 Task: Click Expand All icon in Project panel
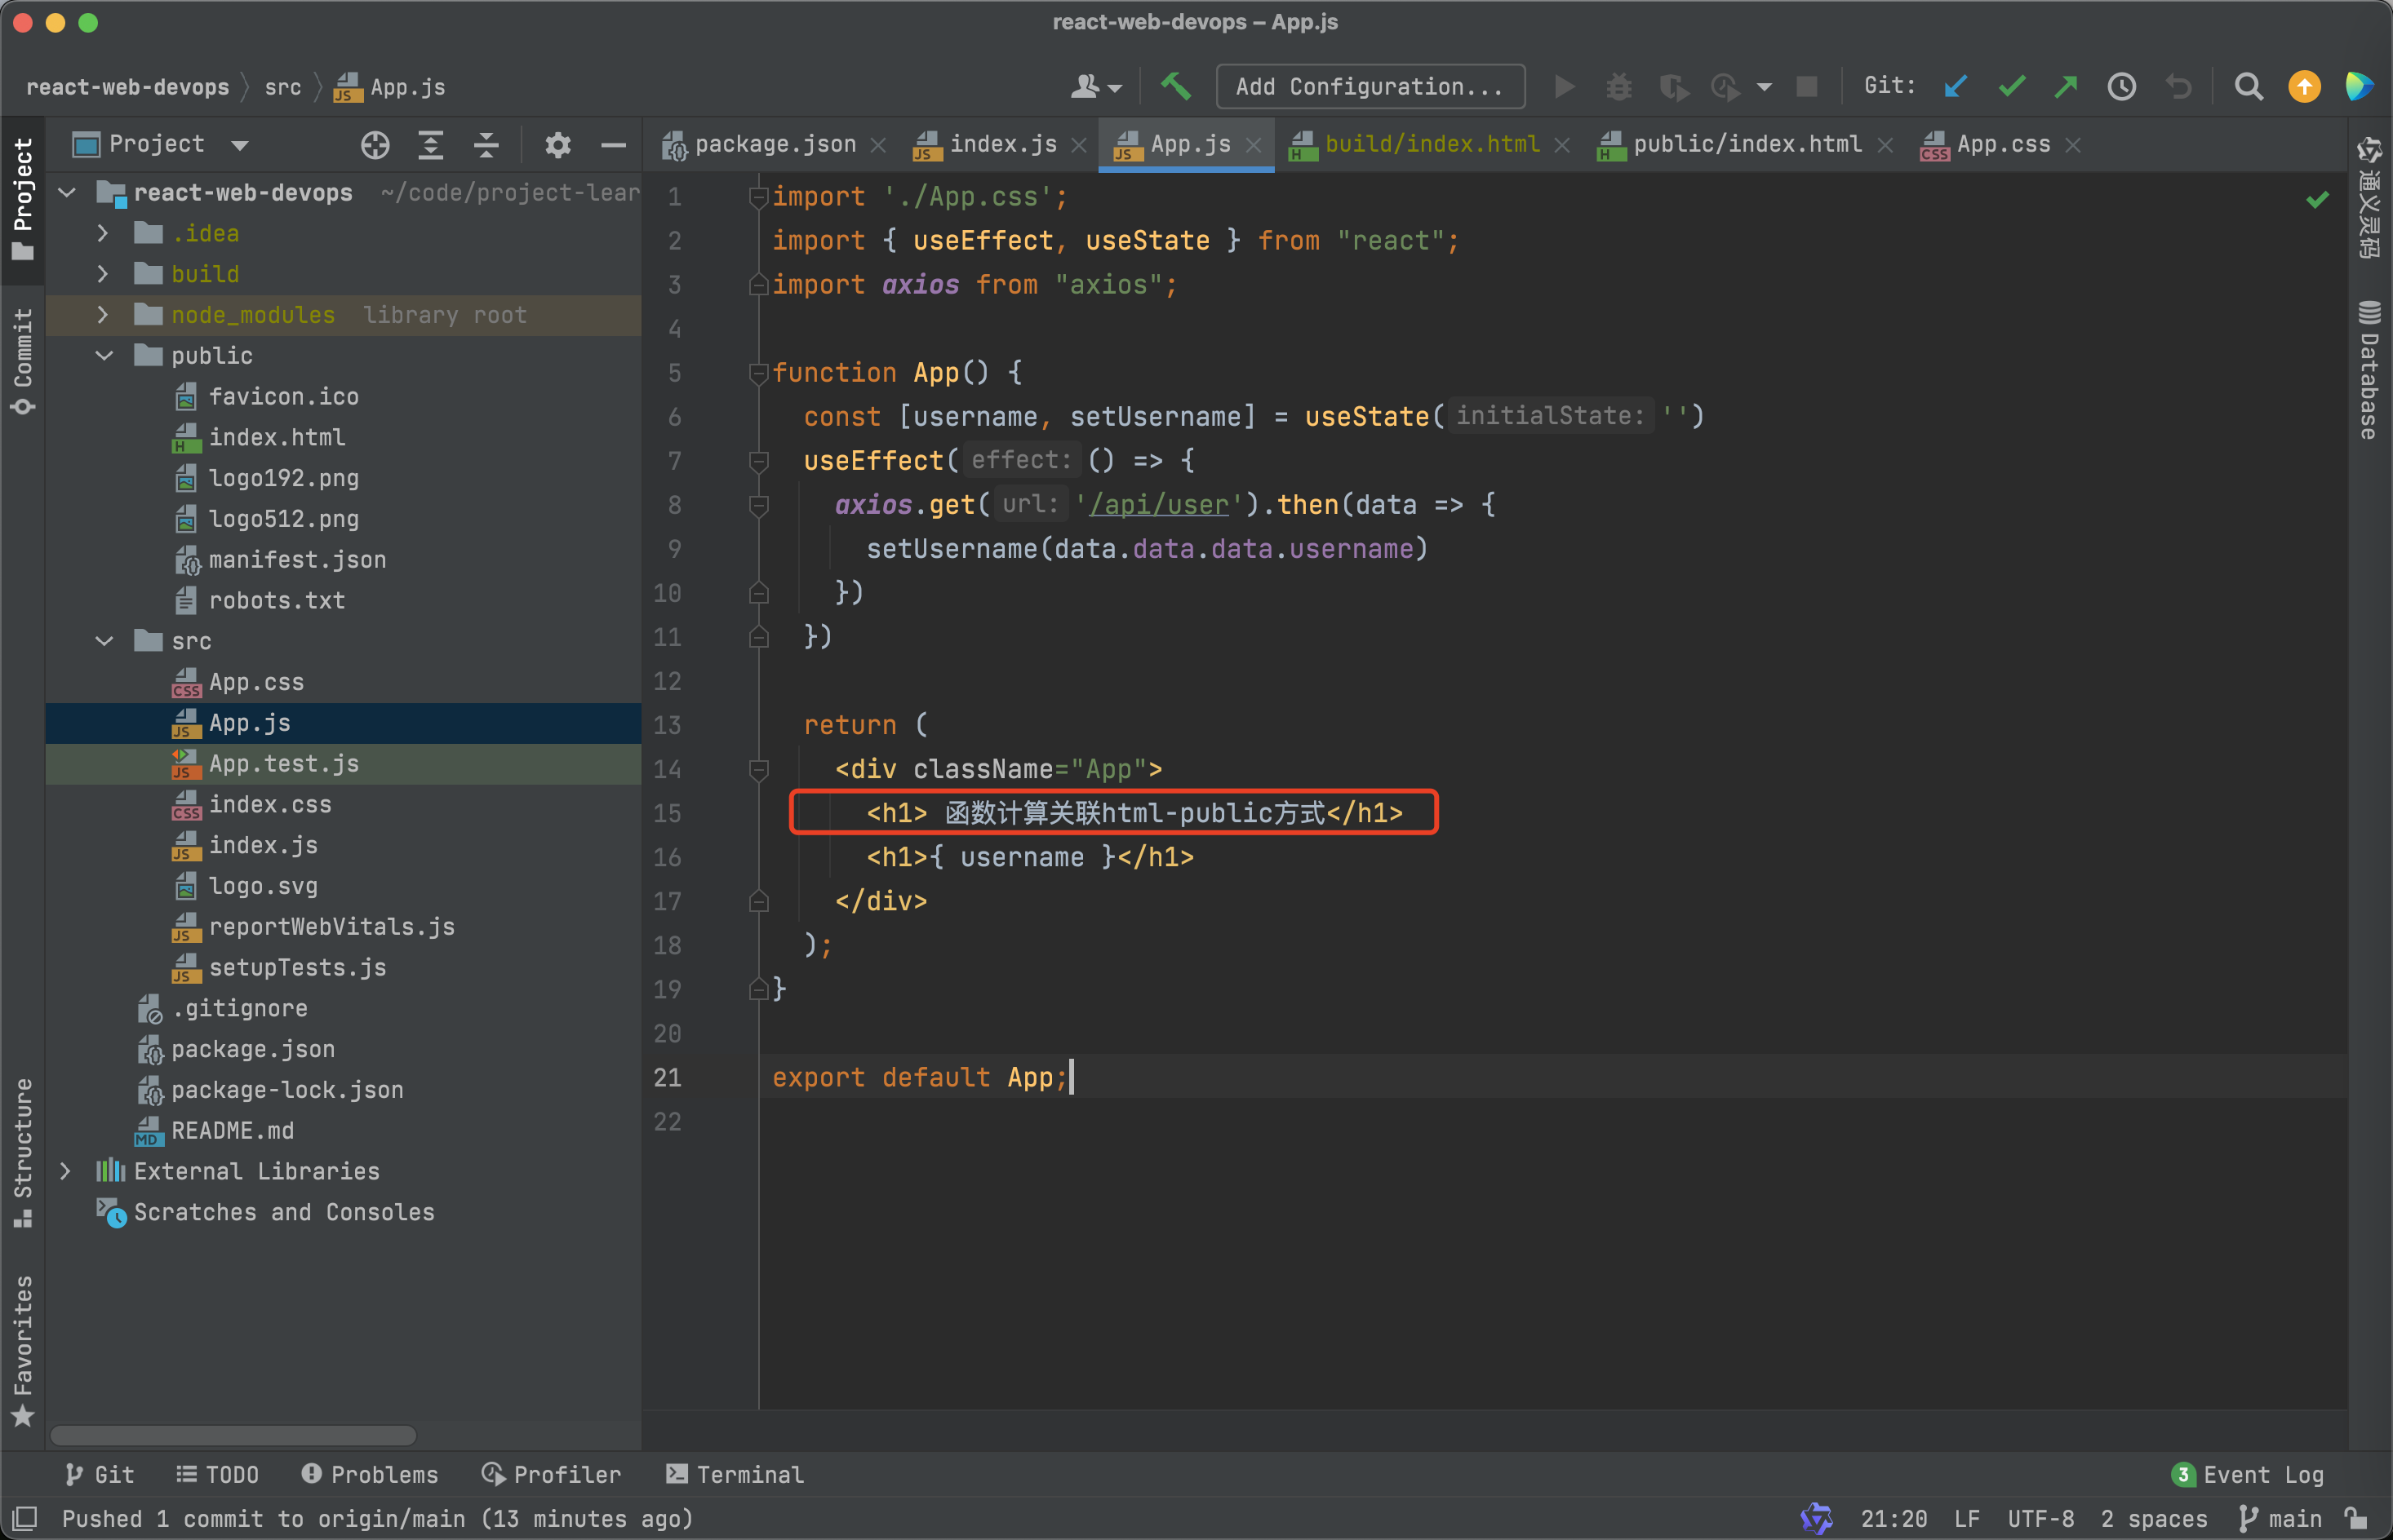tap(430, 145)
